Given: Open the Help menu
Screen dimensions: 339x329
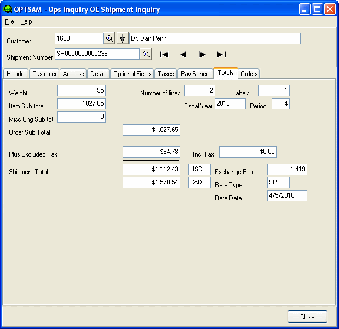Looking at the screenshot, I should [x=26, y=21].
